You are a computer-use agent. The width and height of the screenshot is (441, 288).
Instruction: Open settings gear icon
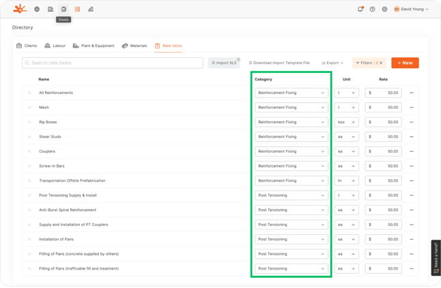click(x=384, y=10)
